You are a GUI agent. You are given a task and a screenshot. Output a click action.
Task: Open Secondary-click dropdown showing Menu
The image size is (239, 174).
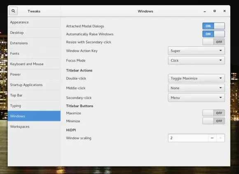196,98
